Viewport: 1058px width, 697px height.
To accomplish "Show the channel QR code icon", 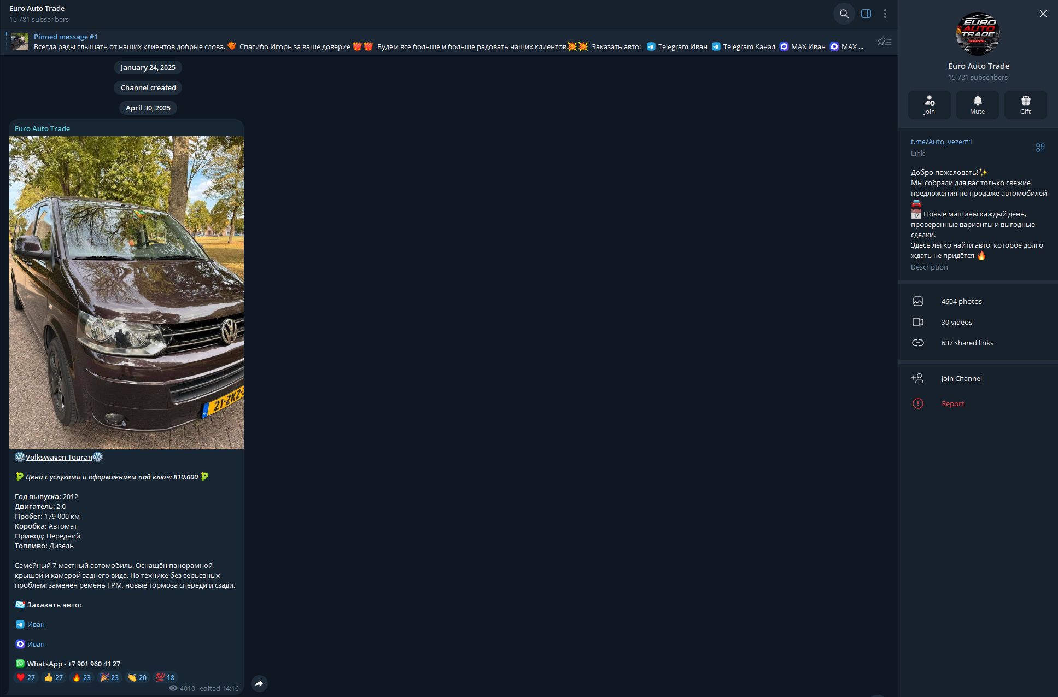I will pyautogui.click(x=1041, y=148).
